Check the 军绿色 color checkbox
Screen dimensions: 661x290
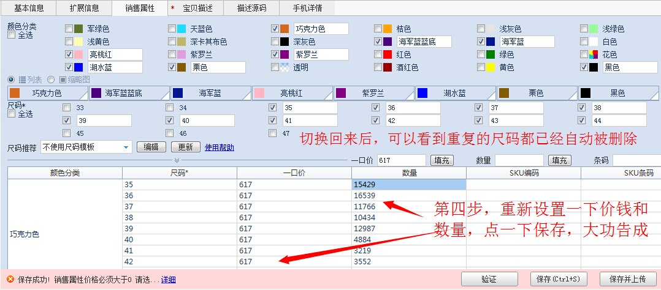pos(69,29)
